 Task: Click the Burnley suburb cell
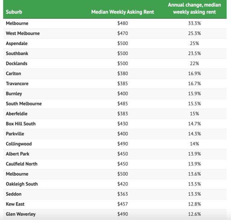(14, 94)
